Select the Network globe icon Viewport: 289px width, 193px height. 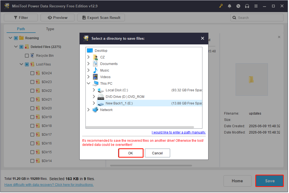coord(96,110)
